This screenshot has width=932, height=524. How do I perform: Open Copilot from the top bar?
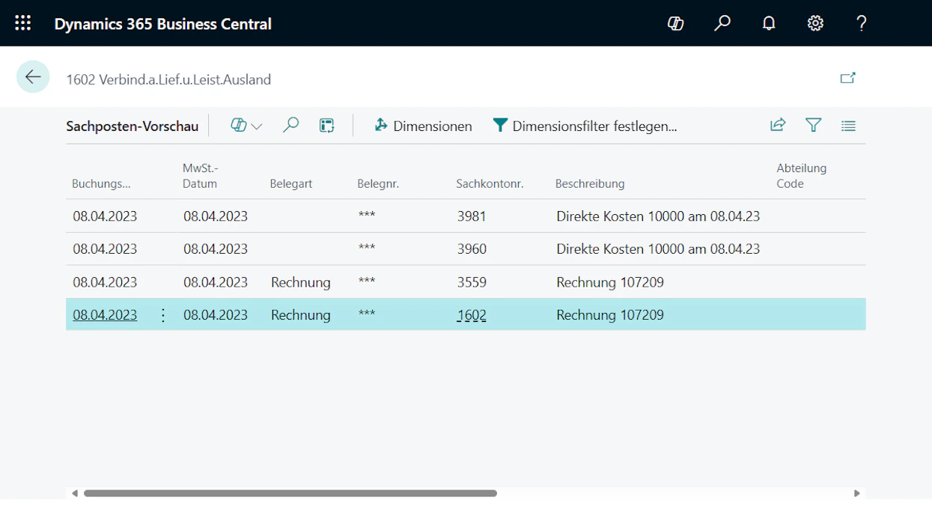click(x=676, y=23)
